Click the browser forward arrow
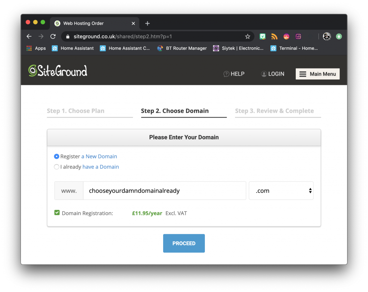This screenshot has width=368, height=292. 41,37
